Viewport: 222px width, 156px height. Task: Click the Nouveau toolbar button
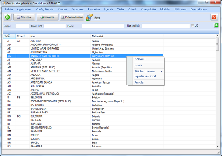[x=24, y=17]
